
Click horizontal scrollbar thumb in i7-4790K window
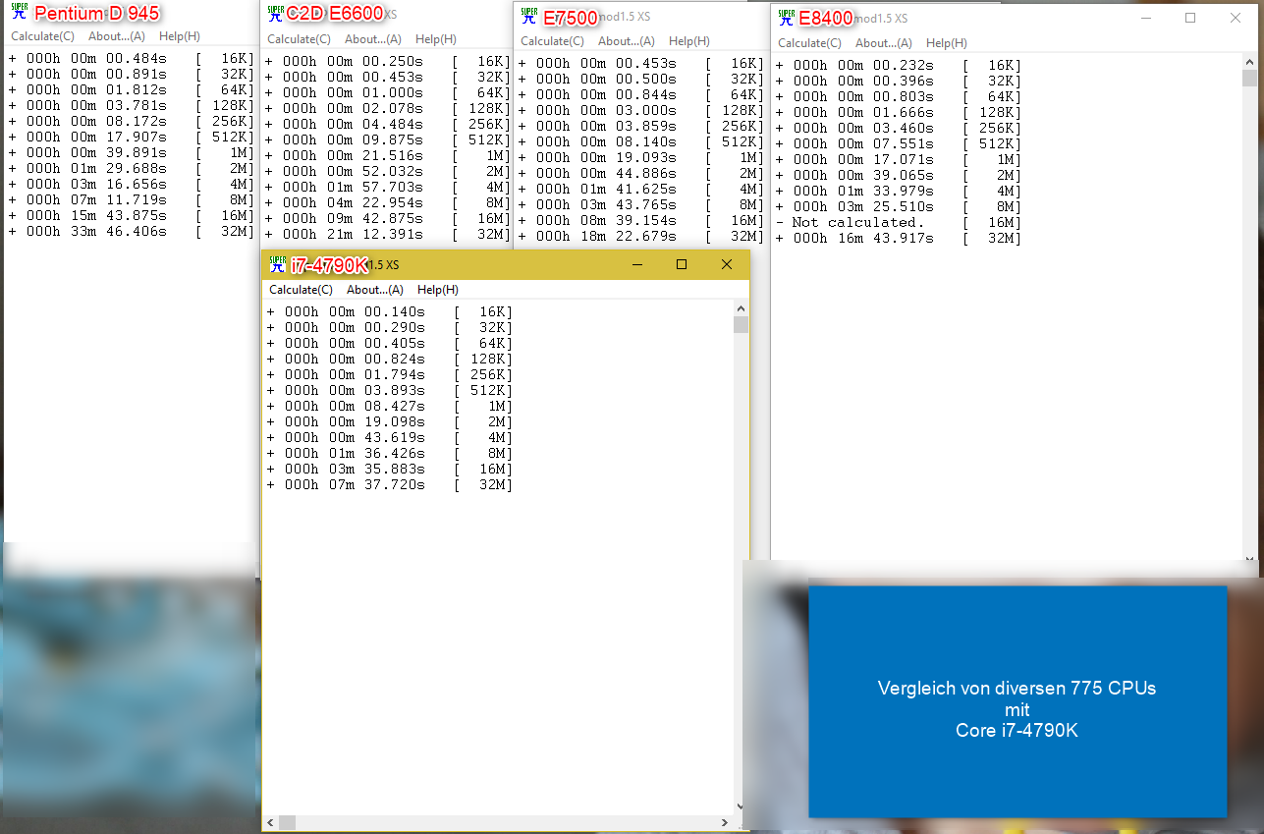click(287, 823)
